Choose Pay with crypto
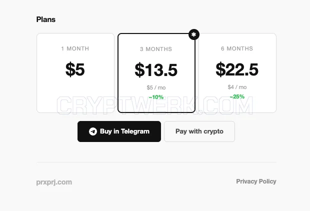The image size is (310, 211). (199, 131)
